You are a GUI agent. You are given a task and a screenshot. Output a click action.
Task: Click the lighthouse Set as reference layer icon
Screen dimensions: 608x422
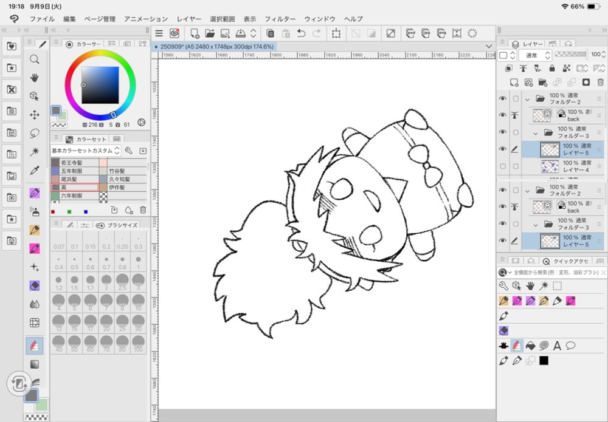pyautogui.click(x=523, y=69)
